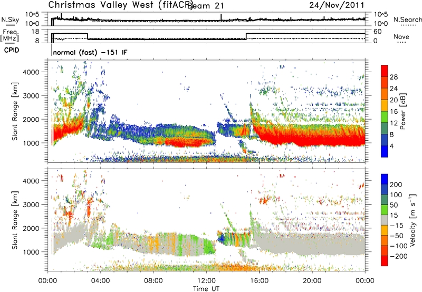This screenshot has height=292, width=422.
Task: Click the 'Velocity [m s-1]' color bar title
Action: [x=412, y=220]
